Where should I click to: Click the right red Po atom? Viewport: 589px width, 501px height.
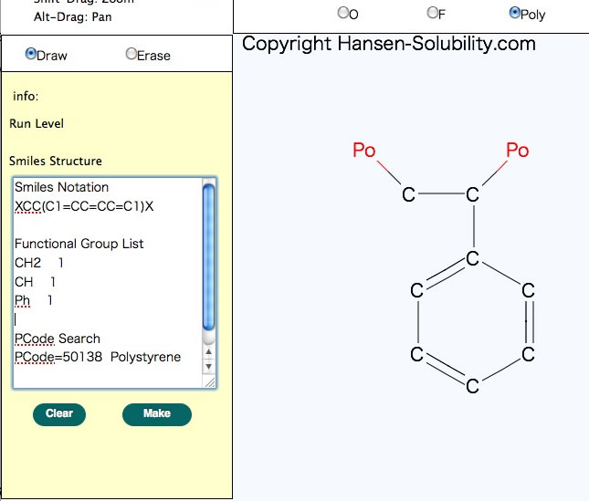[x=517, y=151]
